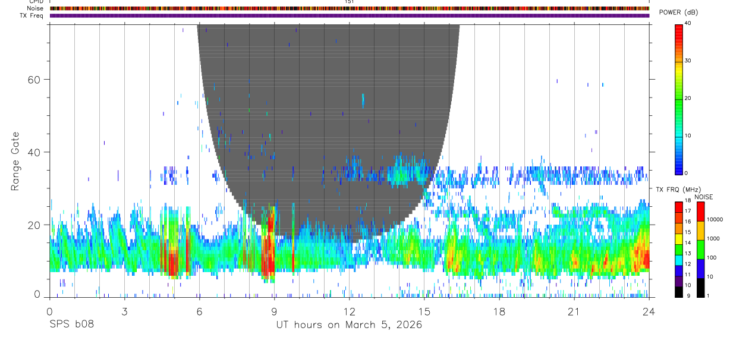Click the 100 tick on NOISE scale
Image resolution: width=730 pixels, height=337 pixels.
(712, 257)
